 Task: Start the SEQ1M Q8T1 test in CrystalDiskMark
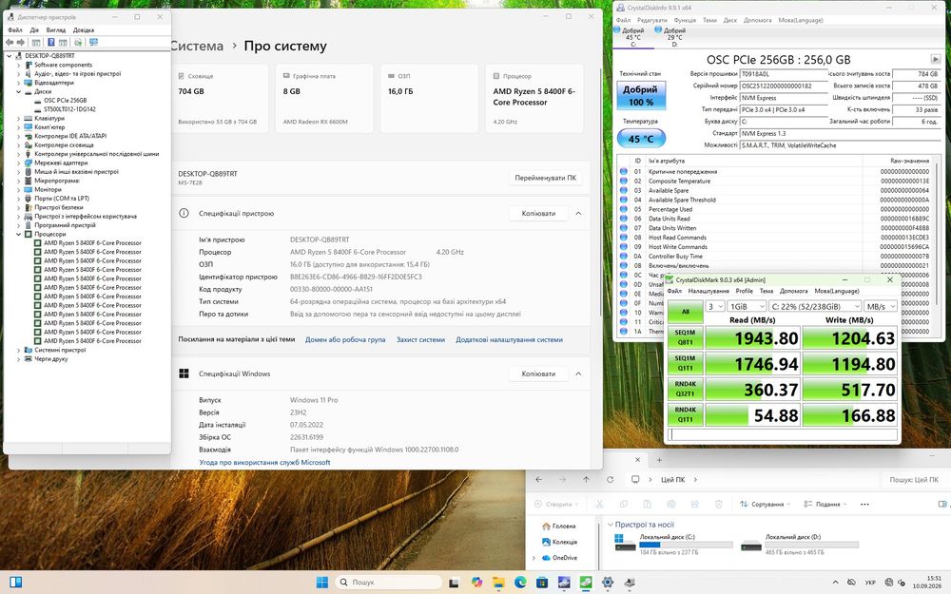686,337
